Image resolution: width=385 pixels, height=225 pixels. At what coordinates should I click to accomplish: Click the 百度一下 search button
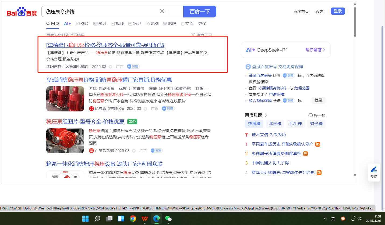(200, 12)
